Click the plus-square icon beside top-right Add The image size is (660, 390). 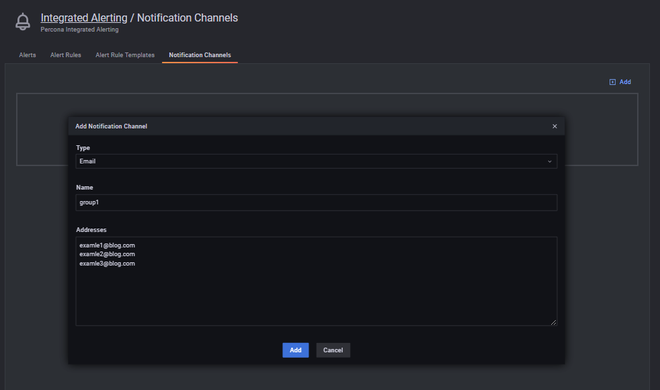612,82
